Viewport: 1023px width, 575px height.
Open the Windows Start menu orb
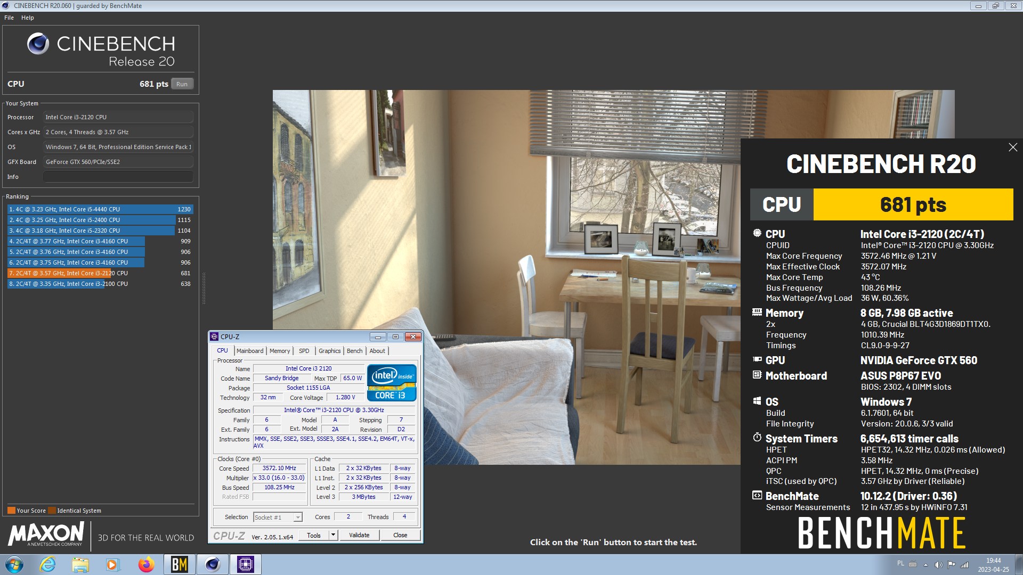click(14, 564)
